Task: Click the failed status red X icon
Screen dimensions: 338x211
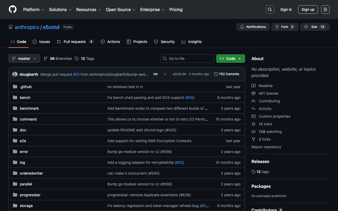Action: click(165, 74)
